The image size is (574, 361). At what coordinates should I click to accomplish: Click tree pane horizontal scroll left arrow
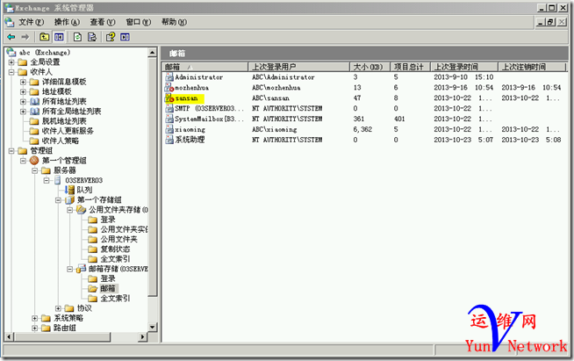coord(9,336)
